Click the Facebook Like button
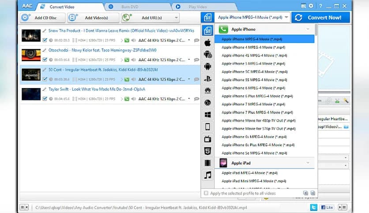The image size is (369, 213). pos(327,207)
